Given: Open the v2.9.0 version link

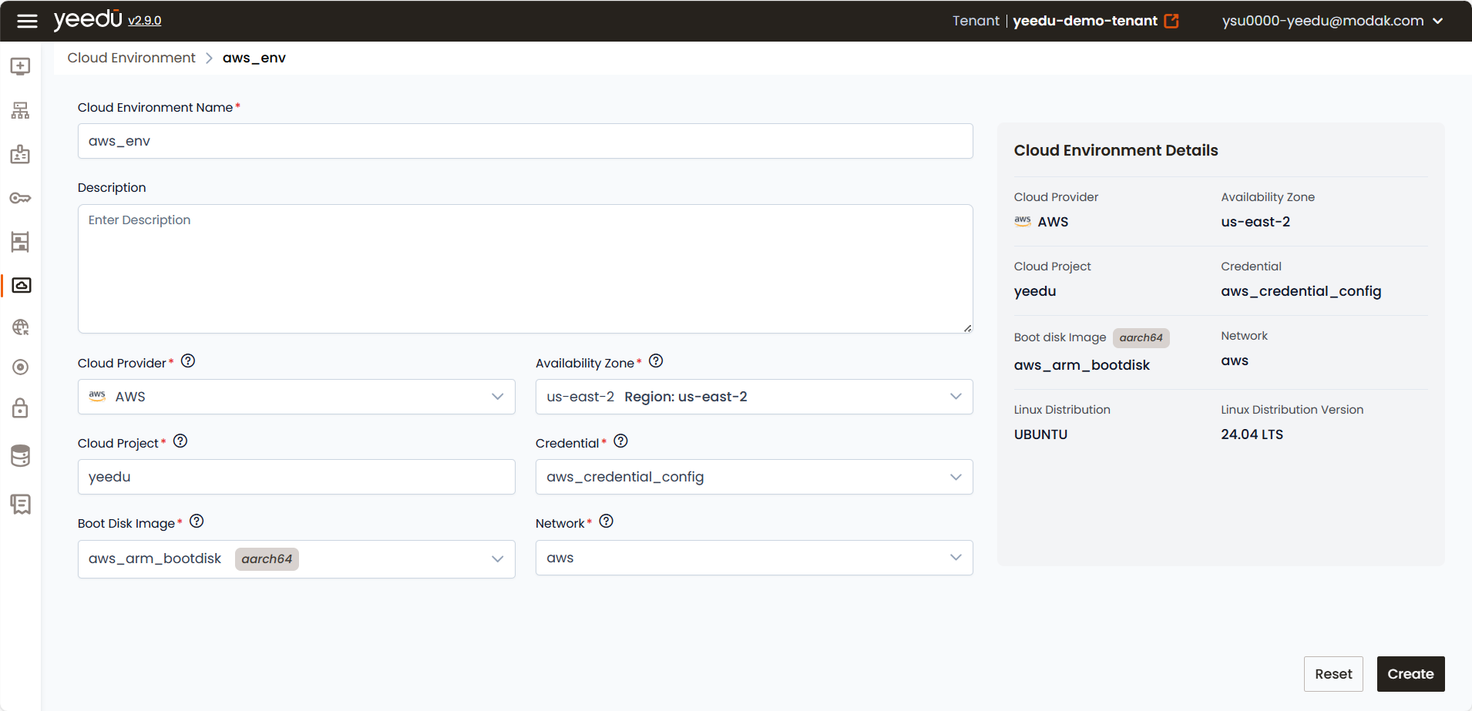Looking at the screenshot, I should 145,21.
